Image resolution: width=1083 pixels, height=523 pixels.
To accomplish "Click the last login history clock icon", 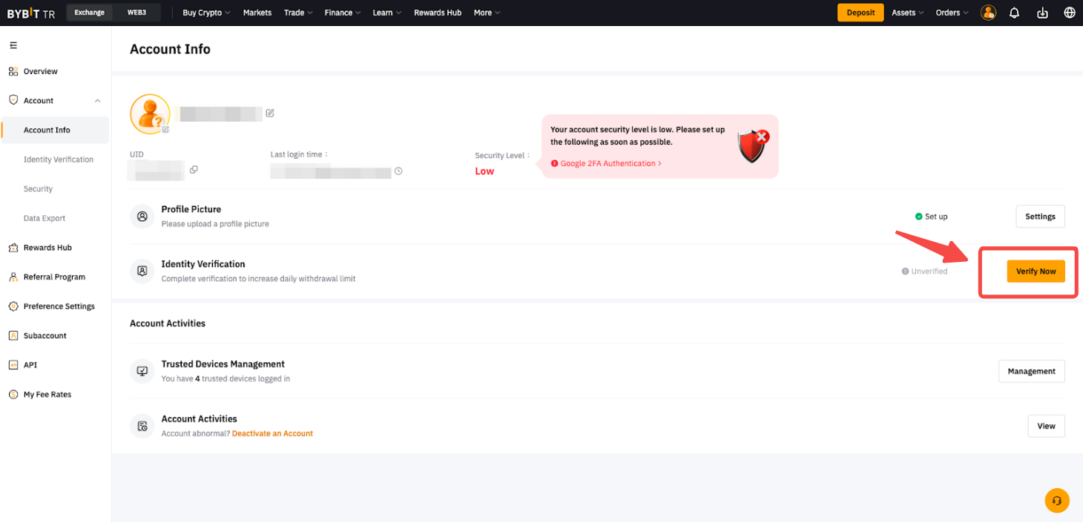I will coord(398,171).
